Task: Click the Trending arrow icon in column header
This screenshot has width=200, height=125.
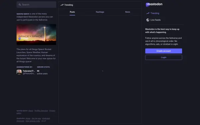Action: pos(62,5)
